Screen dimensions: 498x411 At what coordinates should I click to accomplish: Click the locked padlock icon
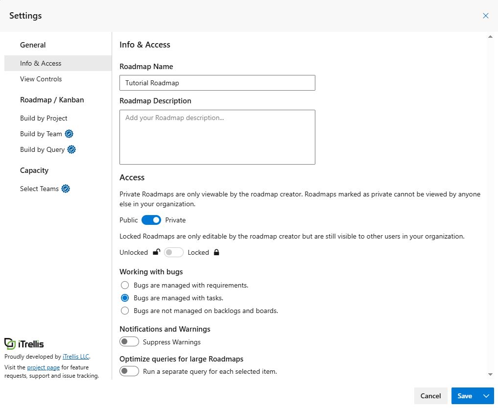pos(215,252)
